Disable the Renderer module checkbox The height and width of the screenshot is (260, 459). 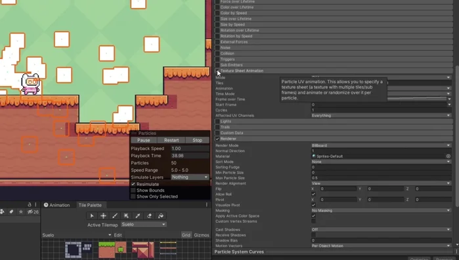[x=217, y=139]
